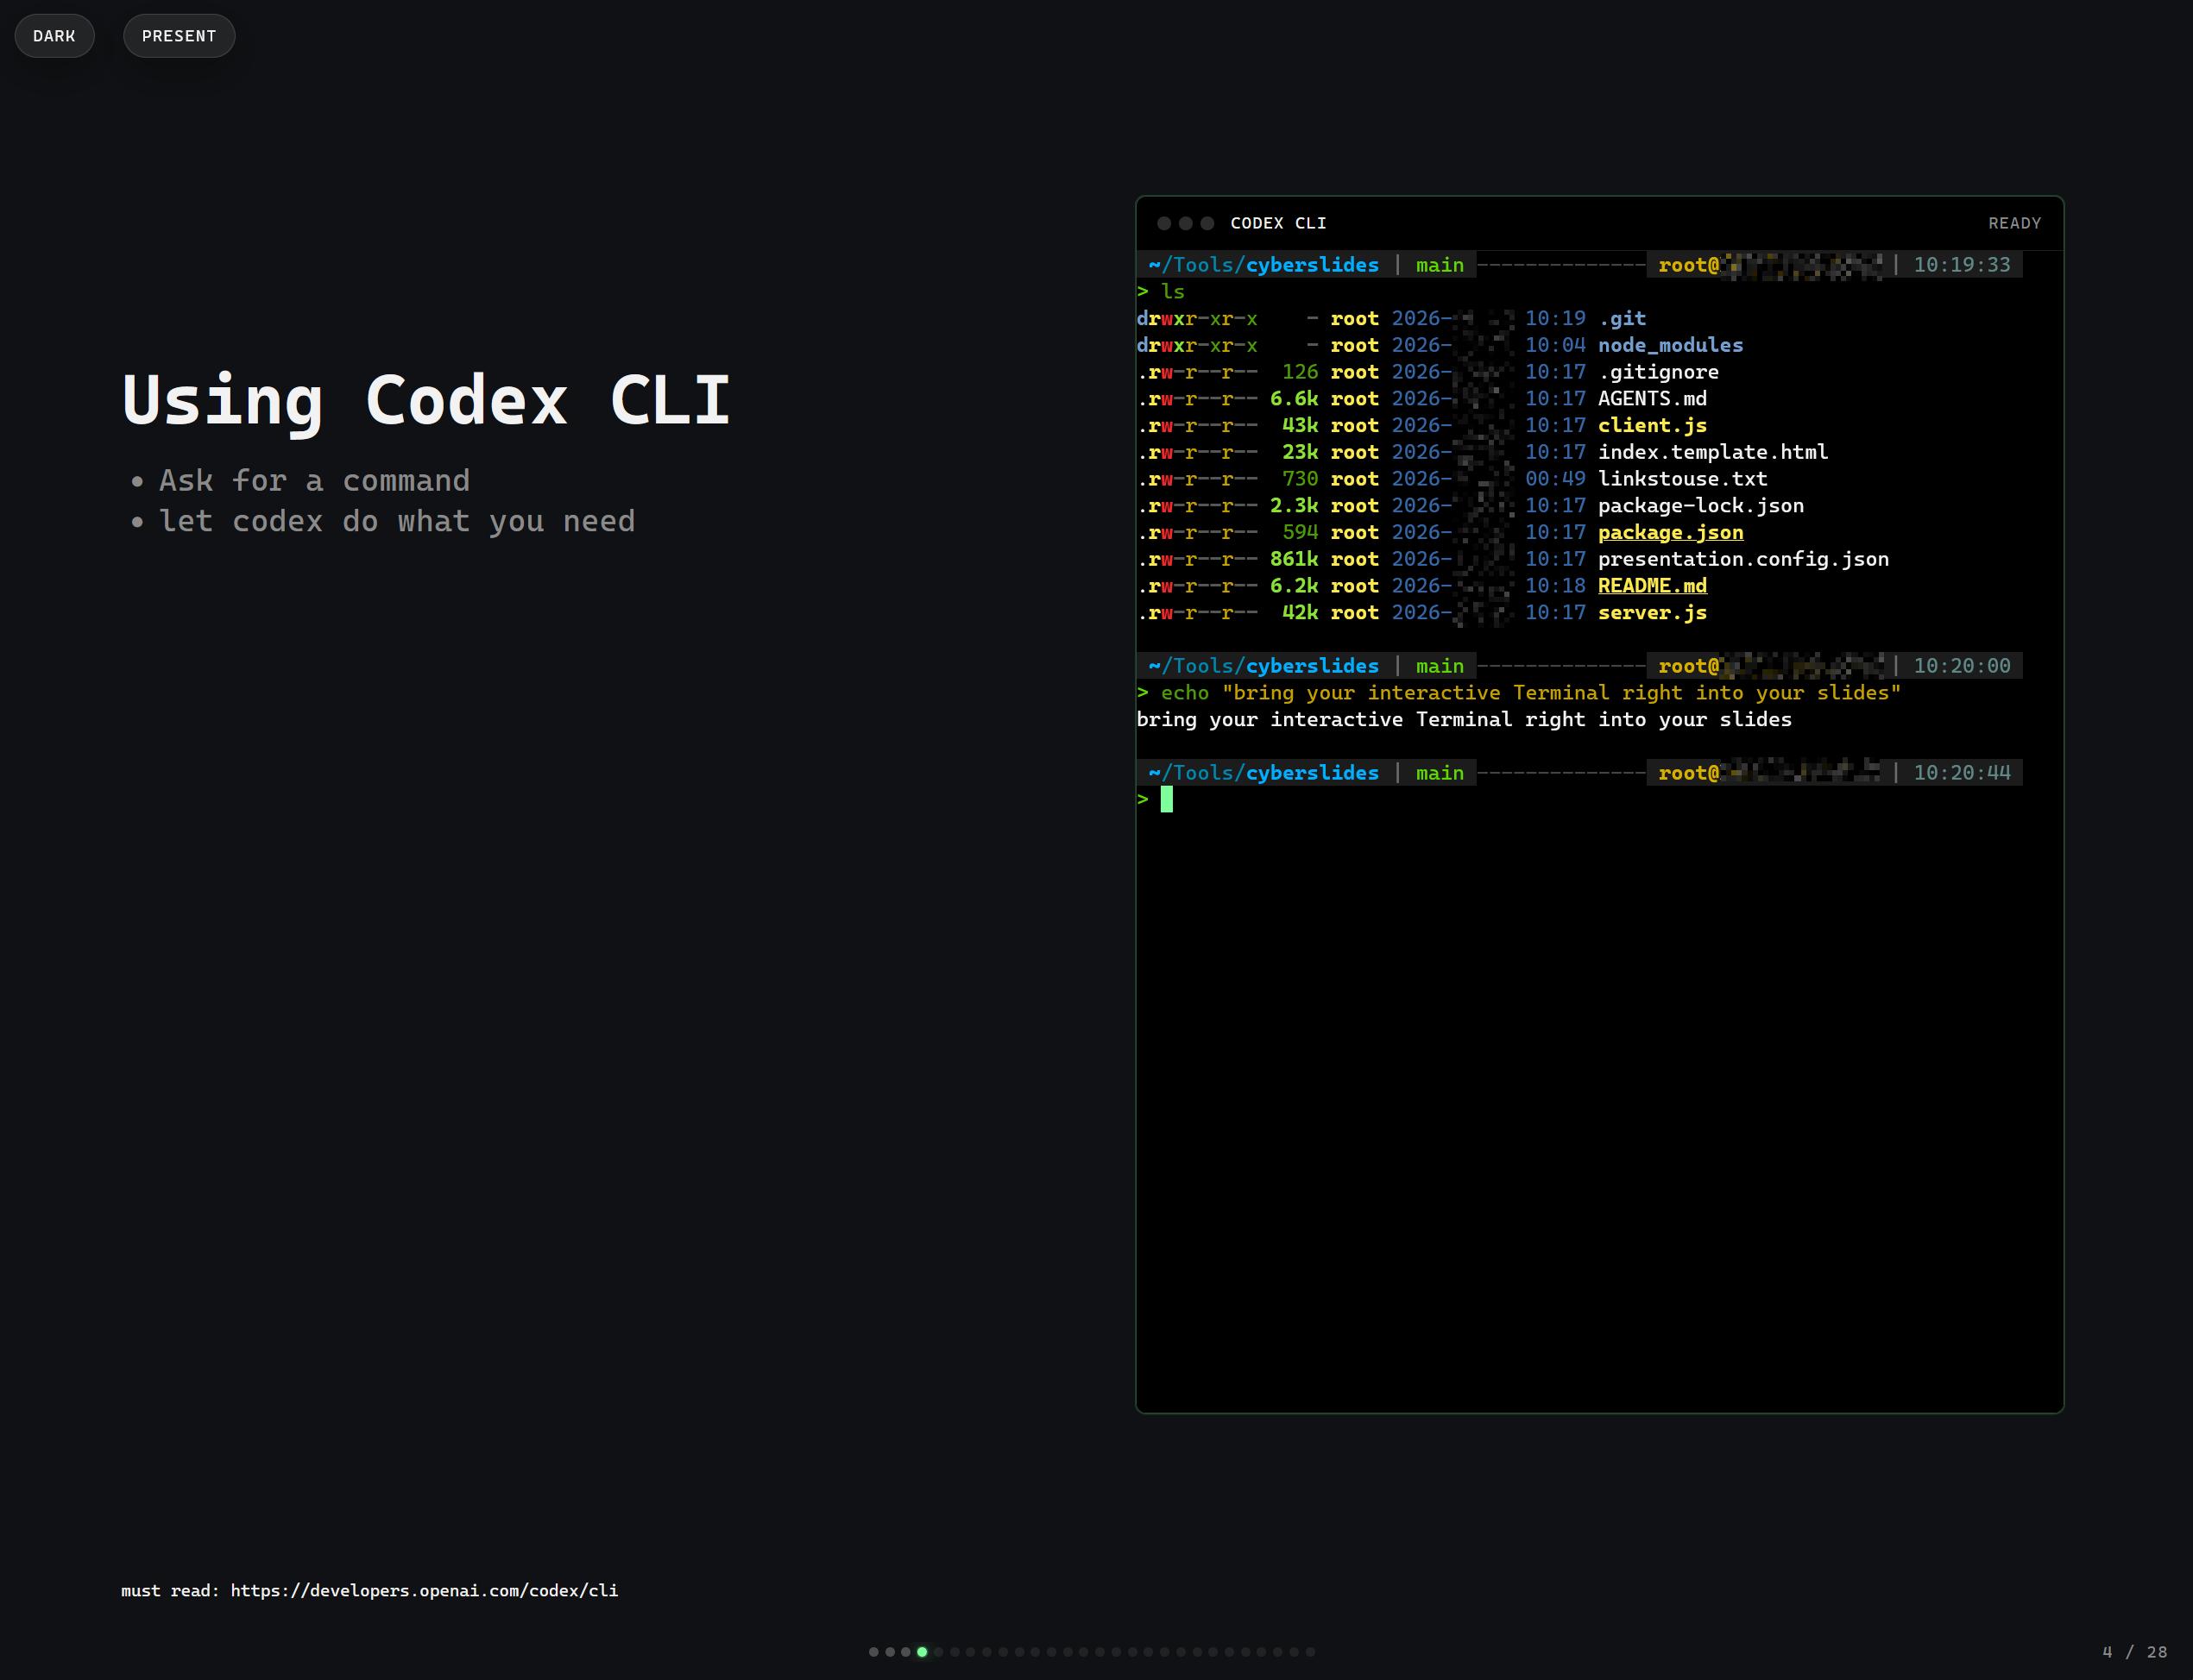Click the 10:18 modification time of README.md
The image size is (2193, 1680).
[x=1556, y=586]
